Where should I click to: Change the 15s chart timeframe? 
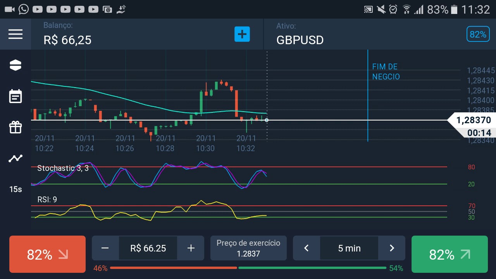15,189
